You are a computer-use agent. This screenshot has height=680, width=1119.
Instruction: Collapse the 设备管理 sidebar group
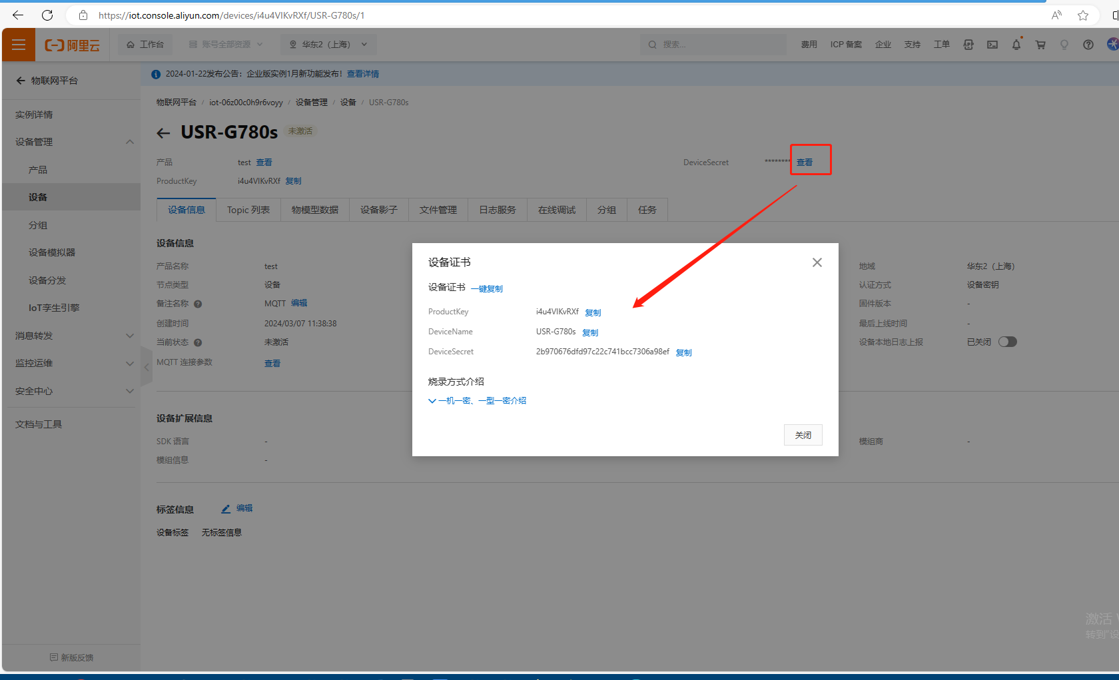(130, 142)
